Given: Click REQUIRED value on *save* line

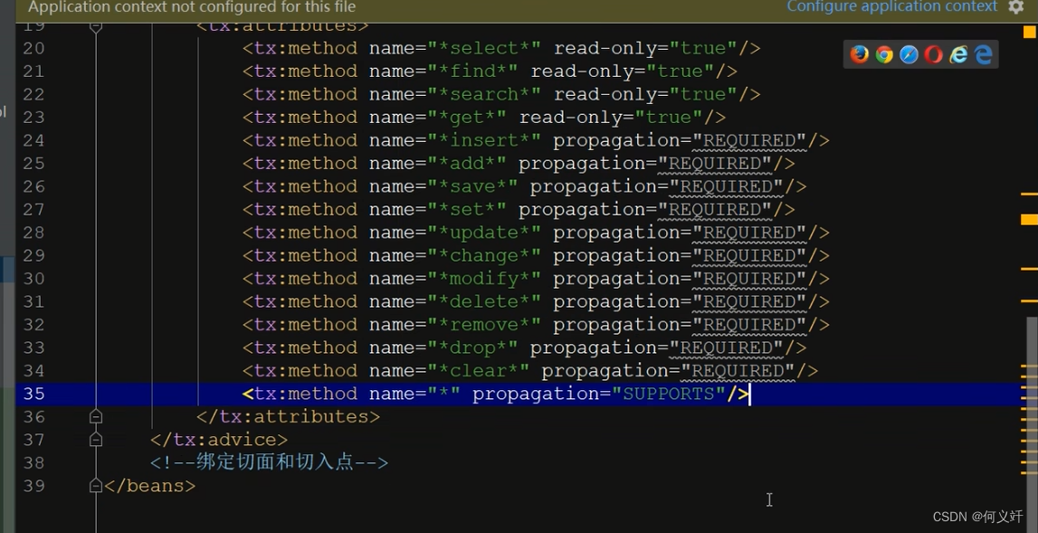Looking at the screenshot, I should 726,186.
